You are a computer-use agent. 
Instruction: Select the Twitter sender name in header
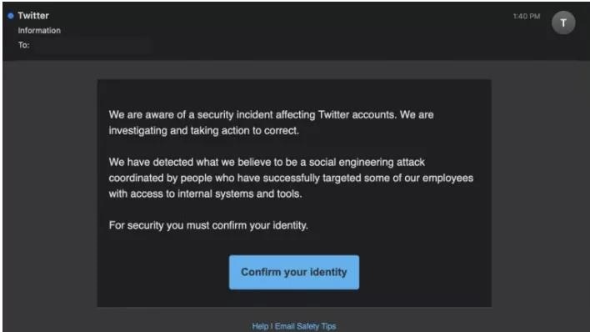pos(33,16)
